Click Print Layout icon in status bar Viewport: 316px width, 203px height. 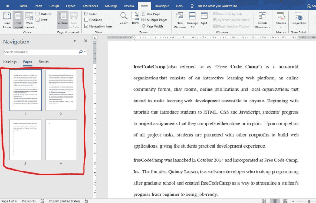click(274, 201)
